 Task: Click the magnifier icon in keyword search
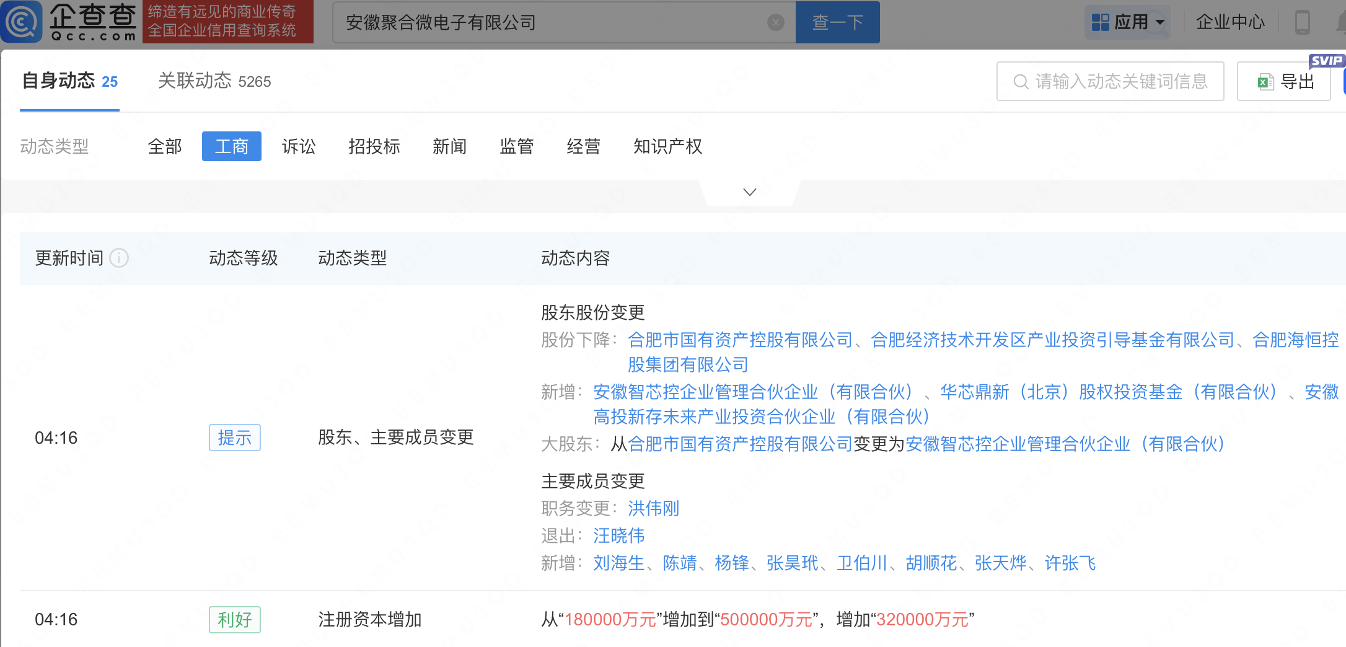pos(1020,82)
